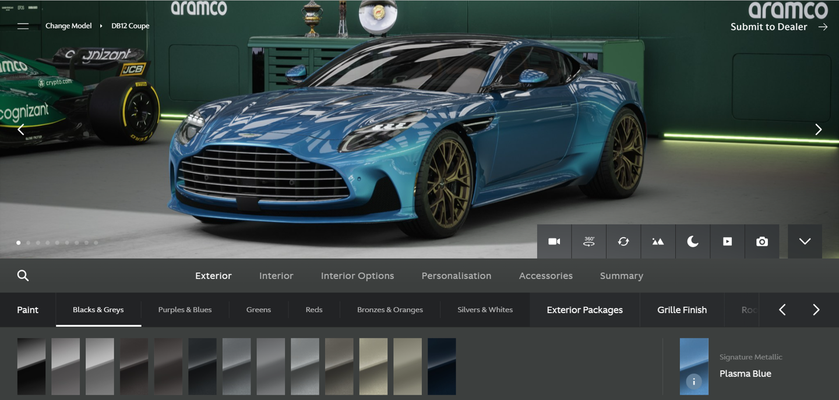
Task: Pick the last swatch in the row
Action: tap(442, 367)
